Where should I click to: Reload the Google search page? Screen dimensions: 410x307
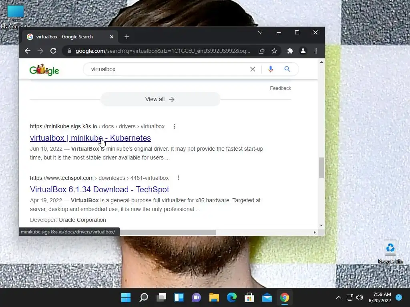[x=53, y=51]
